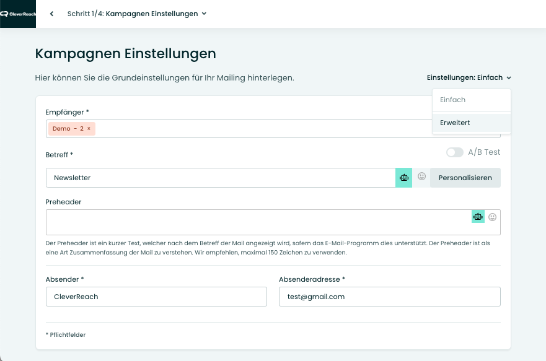Collapse the Einstellungen: Einfach dropdown
The image size is (546, 361).
[469, 77]
